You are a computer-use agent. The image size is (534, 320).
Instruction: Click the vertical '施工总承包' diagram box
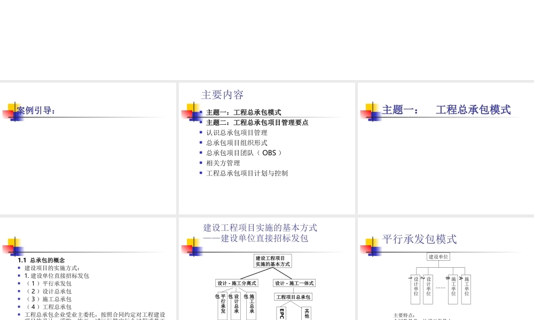click(252, 306)
